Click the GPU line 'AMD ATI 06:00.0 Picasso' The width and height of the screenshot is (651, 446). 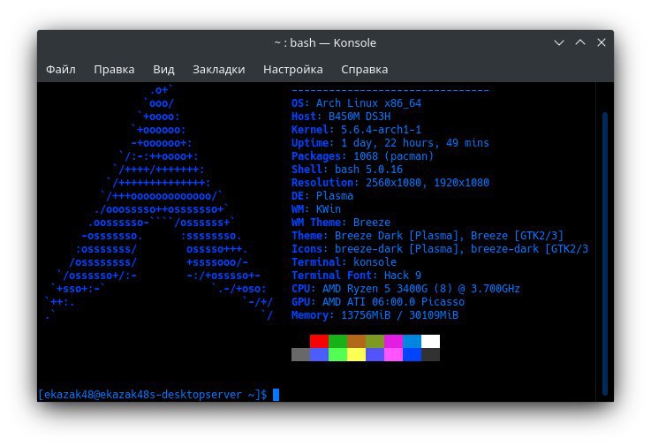pos(394,302)
